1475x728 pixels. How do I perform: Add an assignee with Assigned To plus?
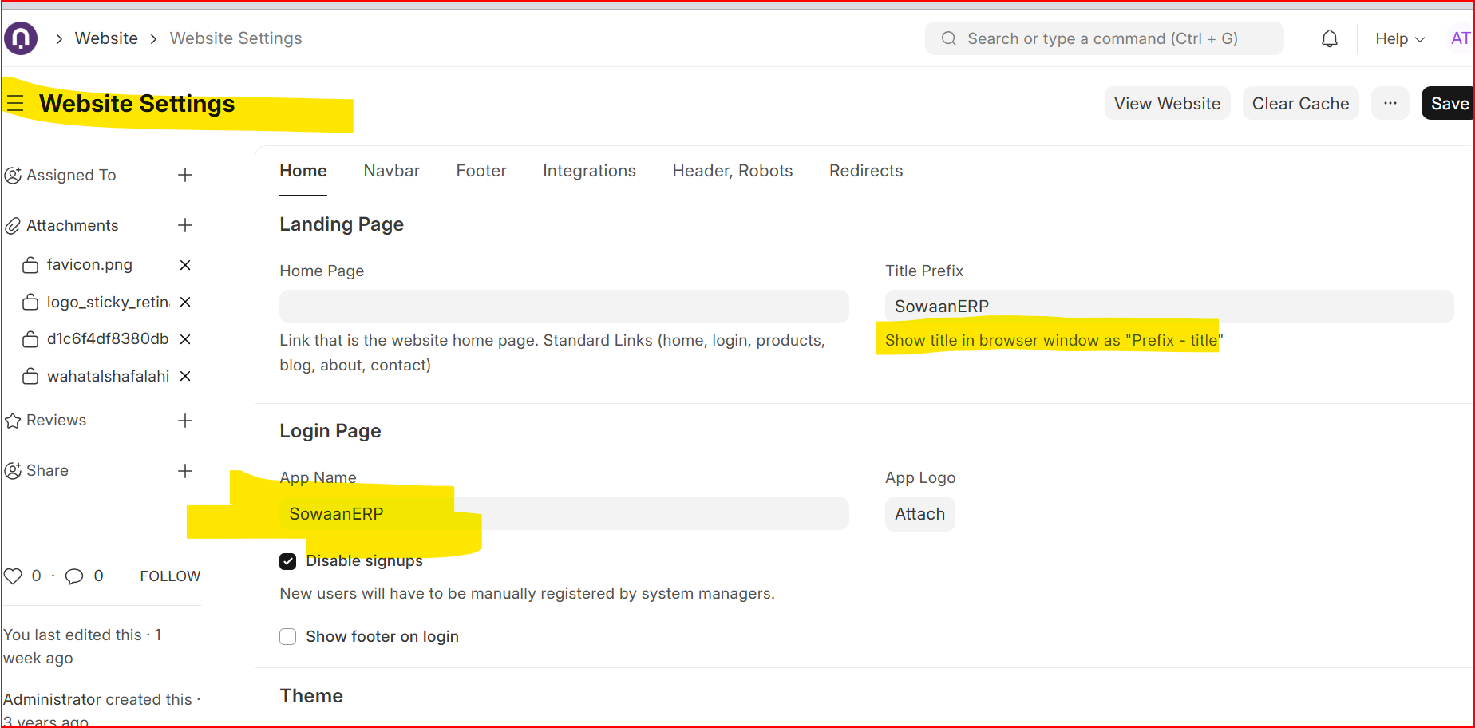(x=185, y=175)
